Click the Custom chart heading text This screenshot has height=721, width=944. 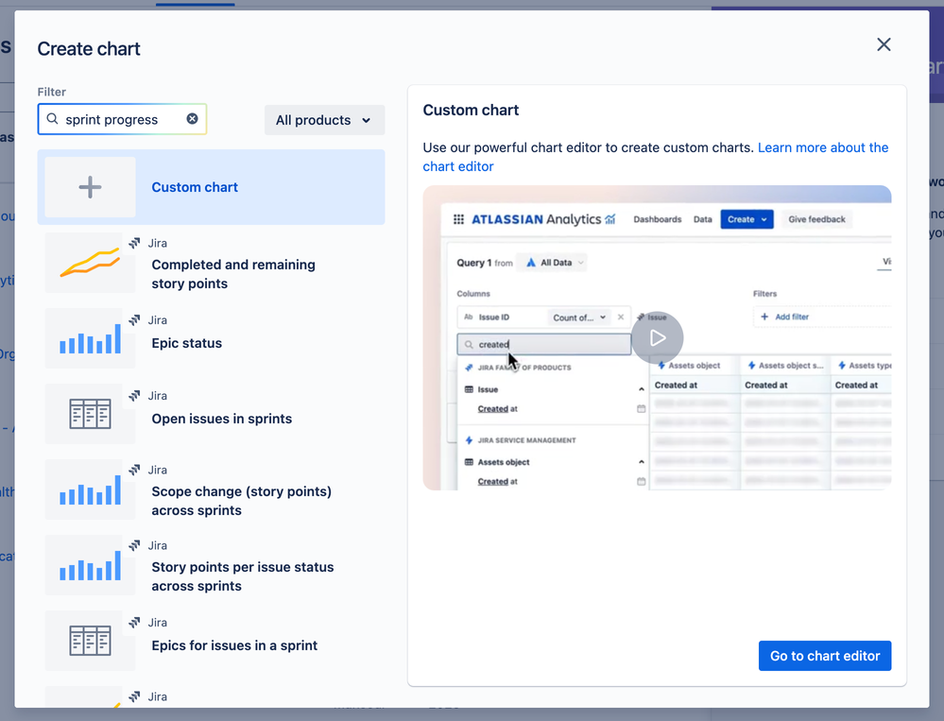click(471, 111)
